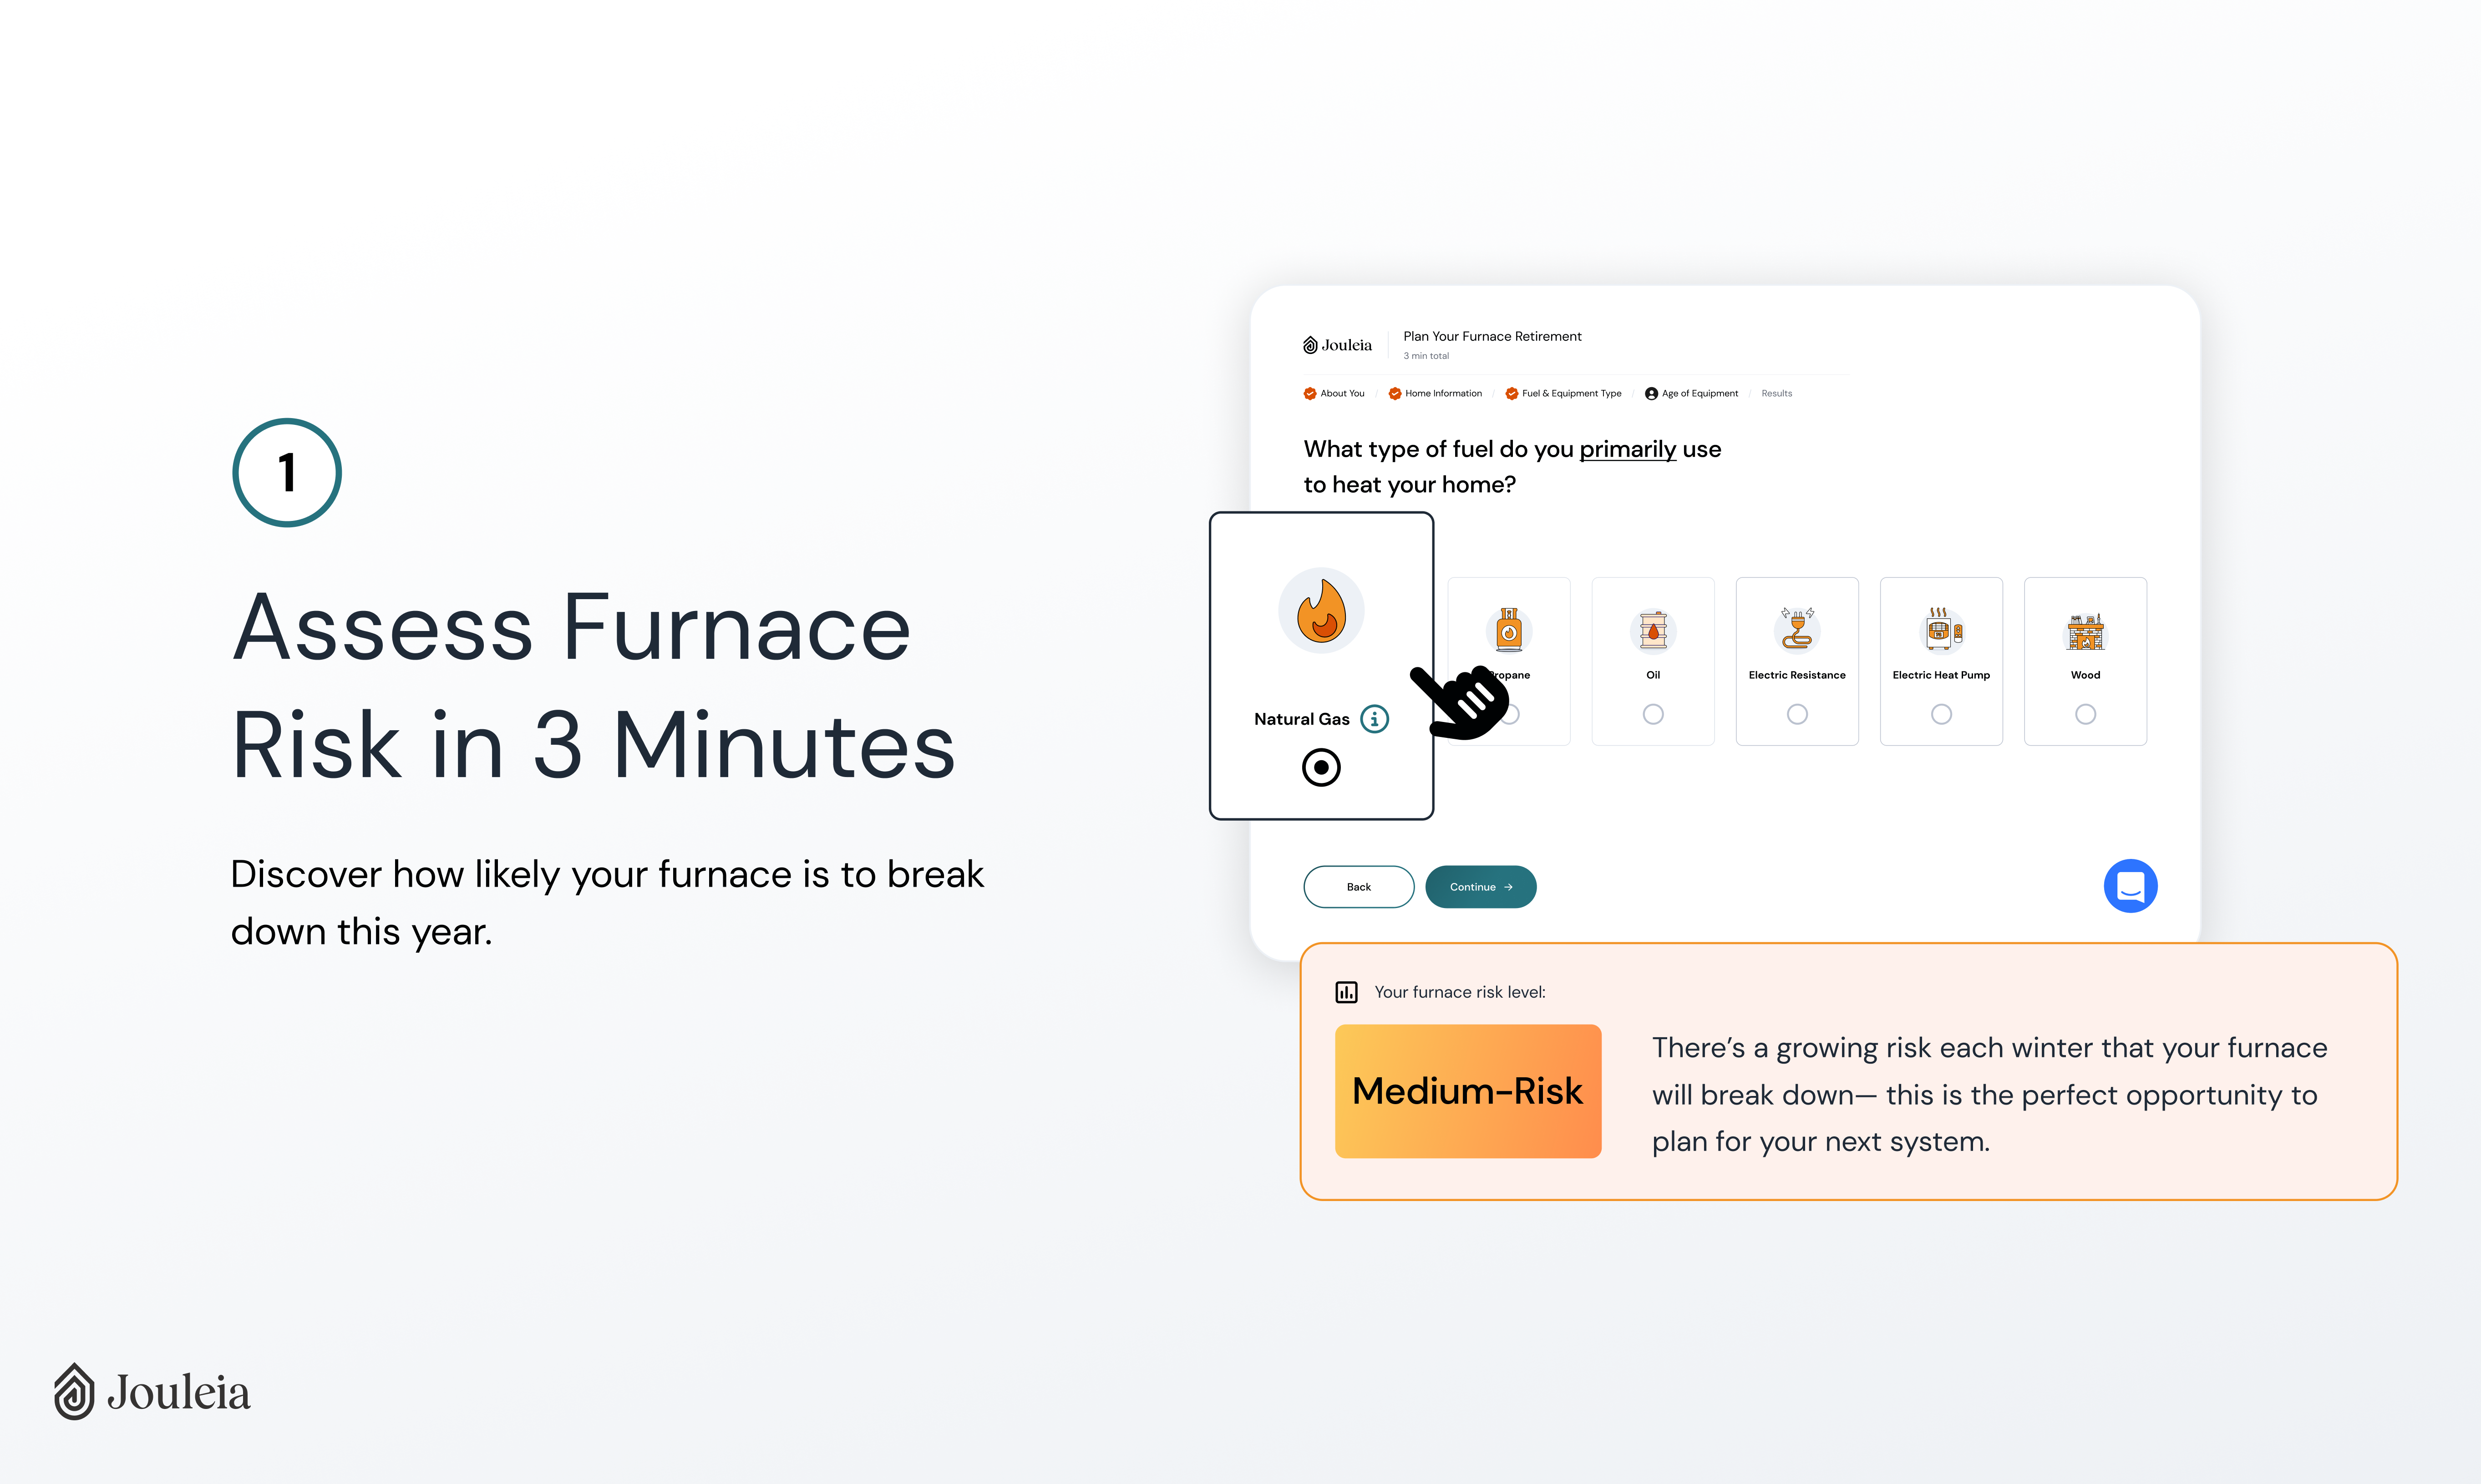Go to the Home Information step
The width and height of the screenshot is (2481, 1484).
(x=1436, y=394)
